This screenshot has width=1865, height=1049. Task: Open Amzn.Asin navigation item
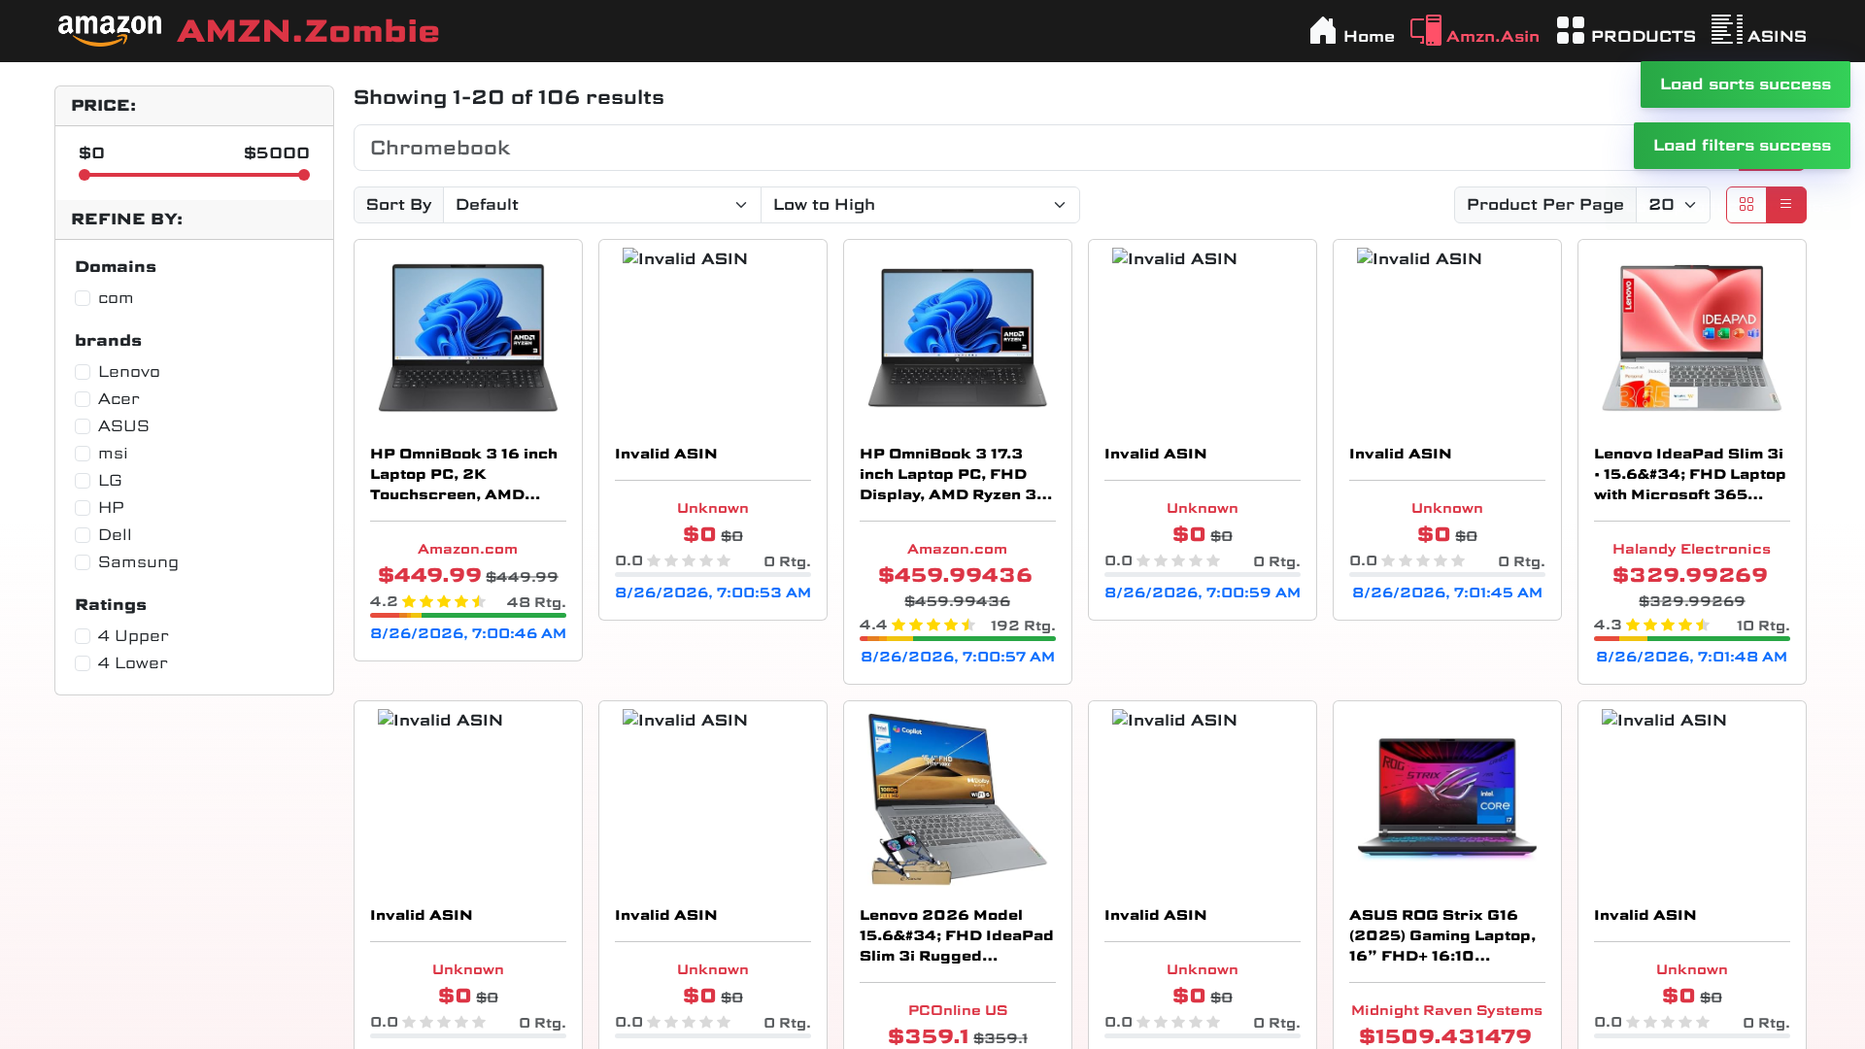click(x=1492, y=36)
